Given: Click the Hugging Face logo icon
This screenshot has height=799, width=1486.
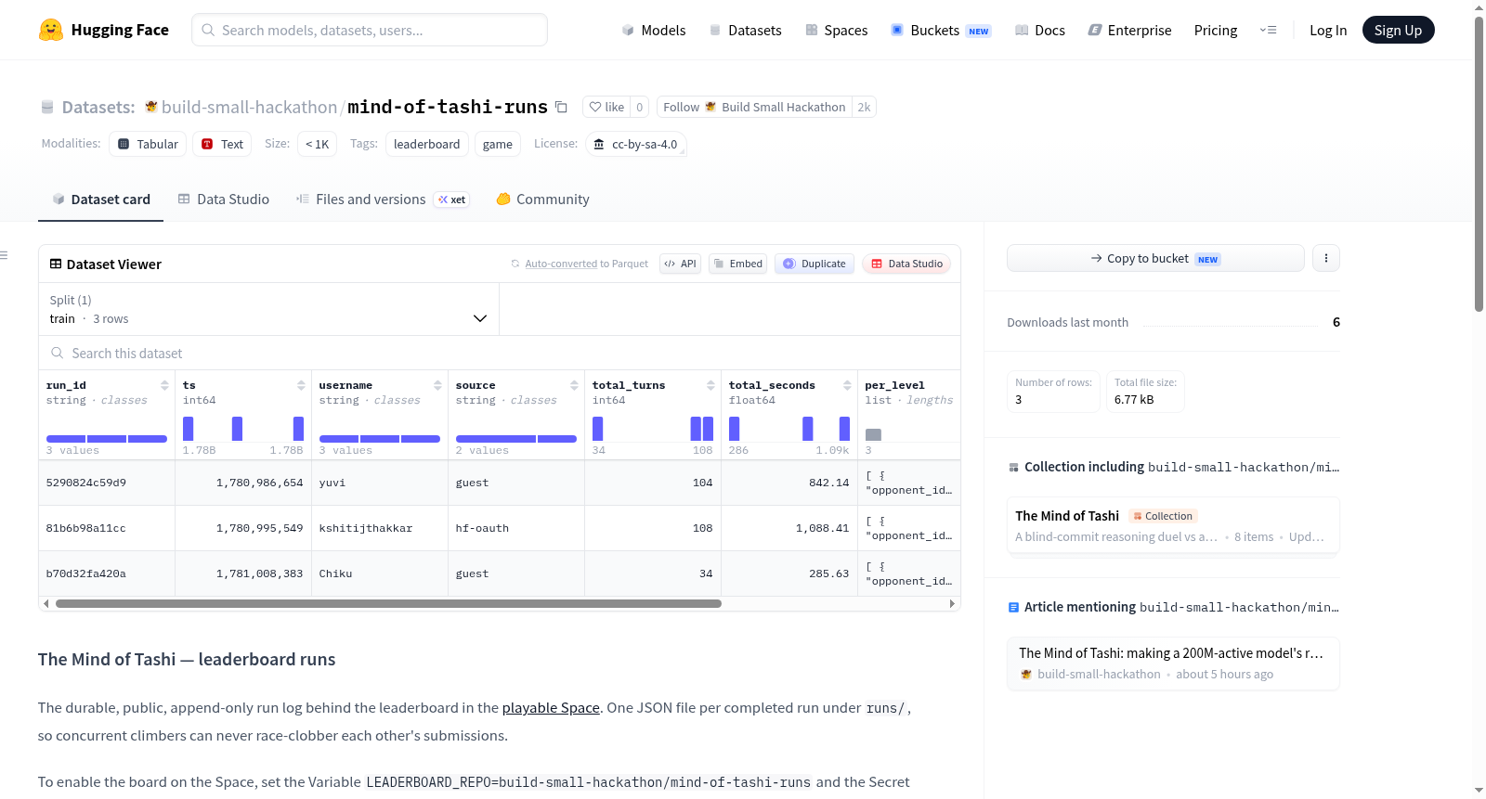Looking at the screenshot, I should pos(51,30).
